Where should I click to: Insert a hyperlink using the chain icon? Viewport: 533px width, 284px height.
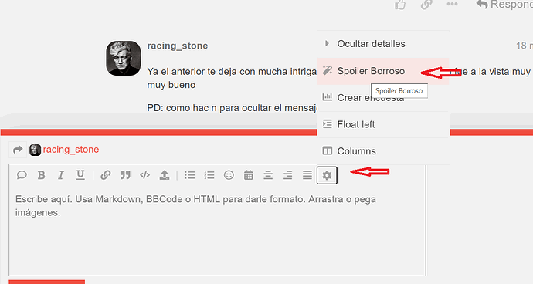pos(105,175)
